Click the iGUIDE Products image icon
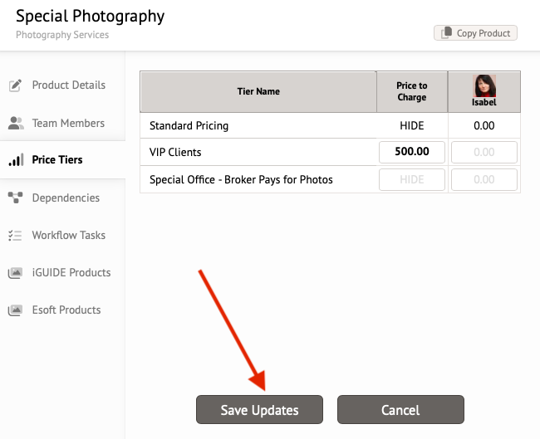This screenshot has height=439, width=540. point(15,273)
